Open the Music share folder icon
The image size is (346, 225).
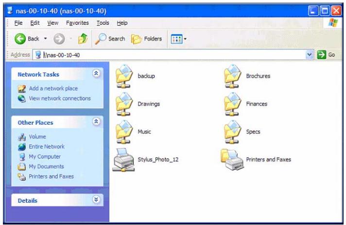124,131
